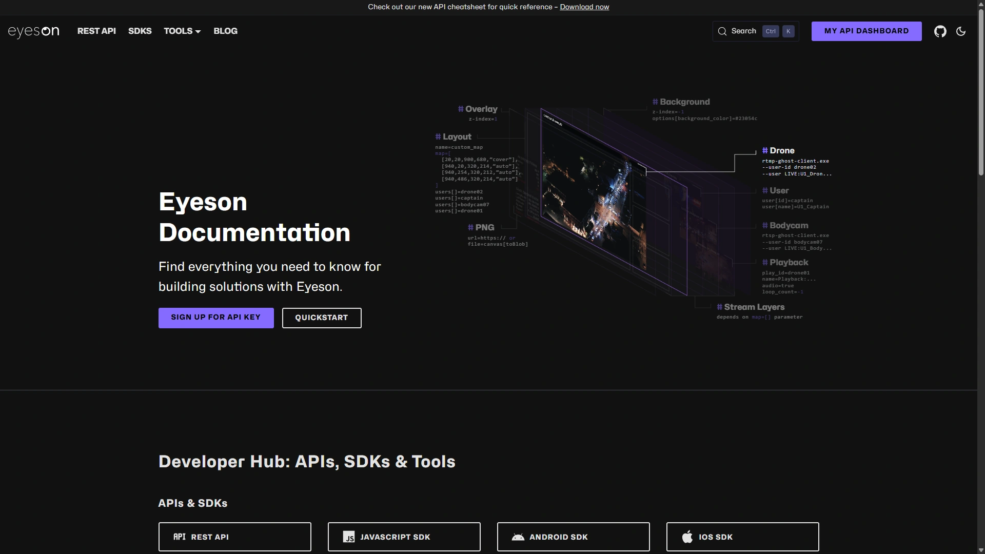
Task: Click the '# Overlay' label text
Action: click(478, 109)
